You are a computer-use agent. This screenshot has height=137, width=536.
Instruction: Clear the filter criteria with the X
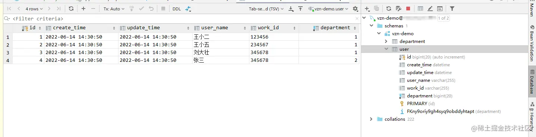(x=357, y=19)
